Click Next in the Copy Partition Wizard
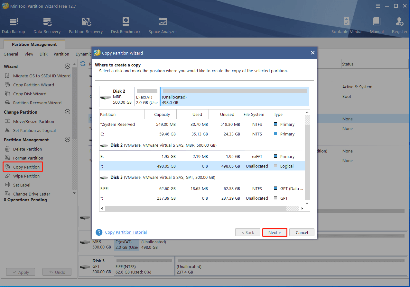Viewport: 410px width, 287px height. point(275,232)
